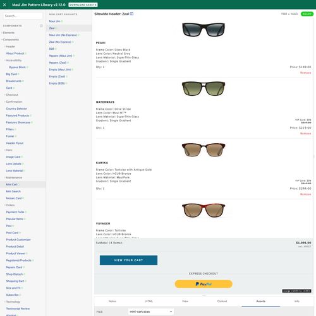Open the Lens Material component
The image size is (316, 316).
[15, 171]
